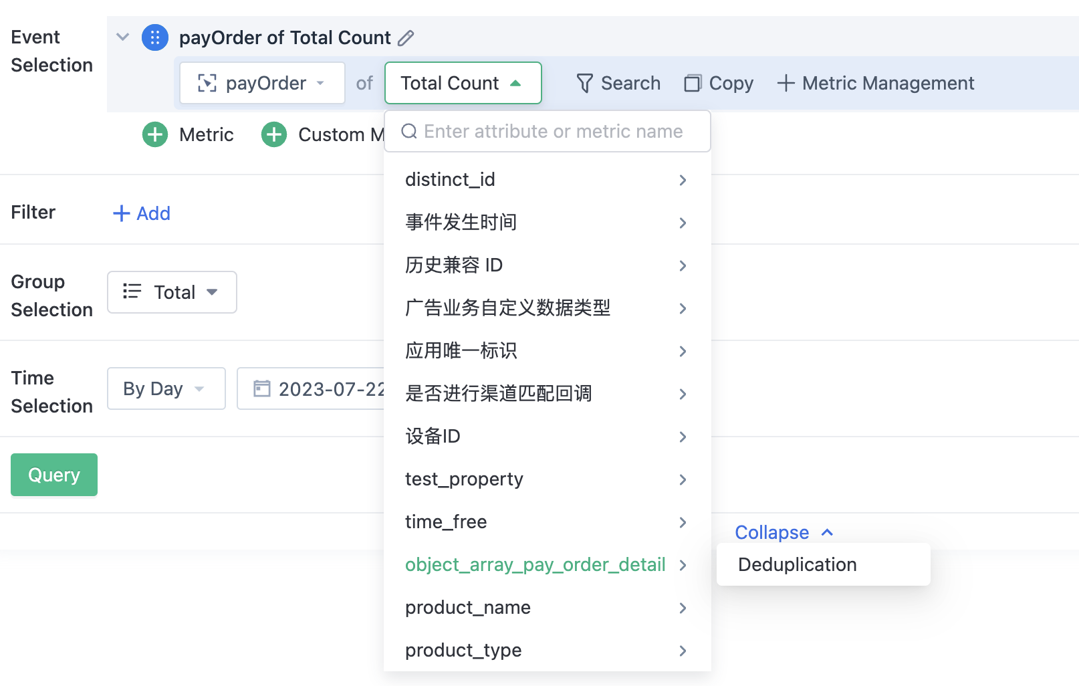The width and height of the screenshot is (1079, 686).
Task: Open the calendar date picker
Action: [261, 388]
